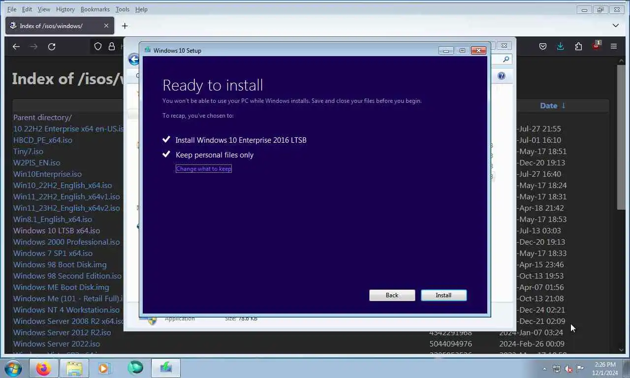Open Windows Explorer from the taskbar
The height and width of the screenshot is (378, 630).
pos(74,368)
